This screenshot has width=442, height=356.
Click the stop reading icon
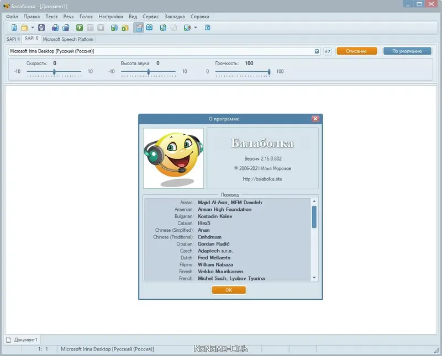click(x=101, y=28)
